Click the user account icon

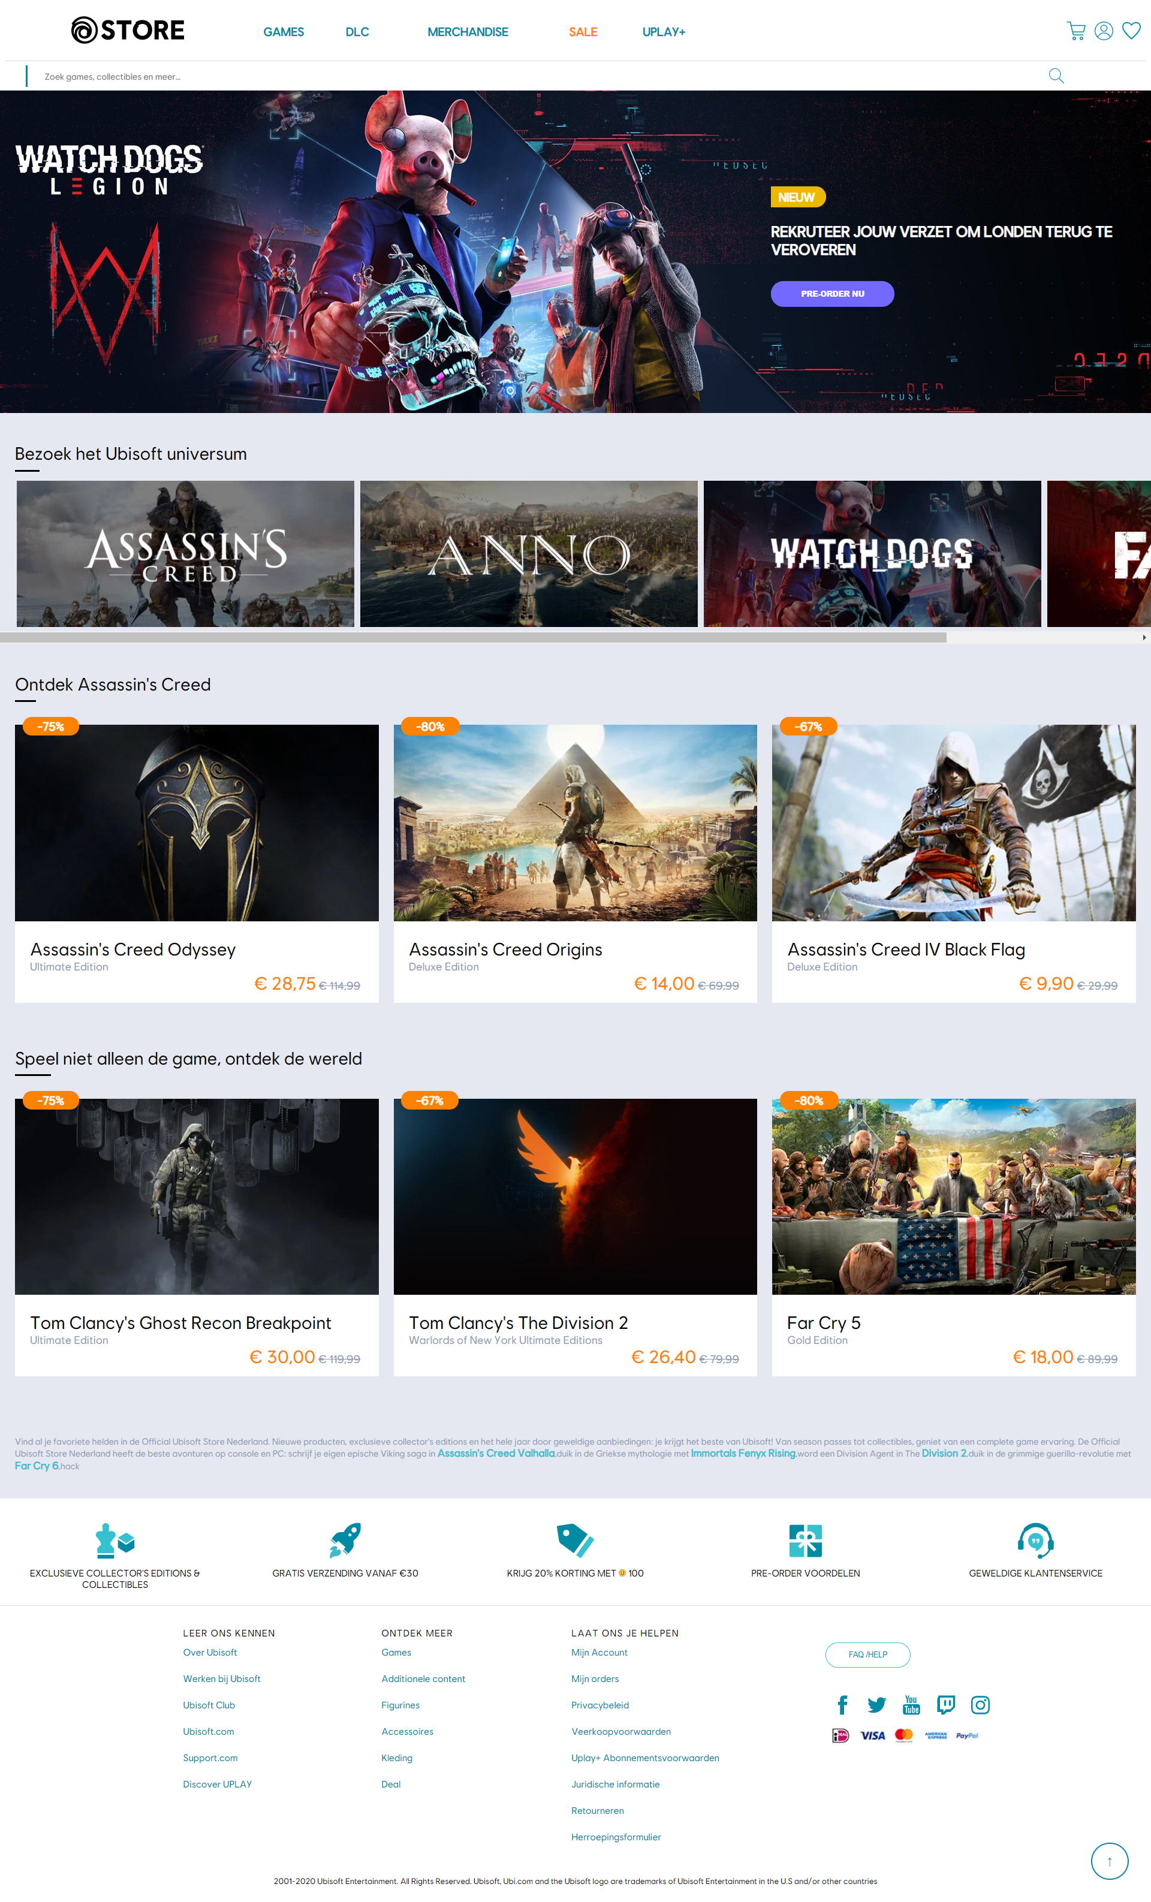[1103, 31]
